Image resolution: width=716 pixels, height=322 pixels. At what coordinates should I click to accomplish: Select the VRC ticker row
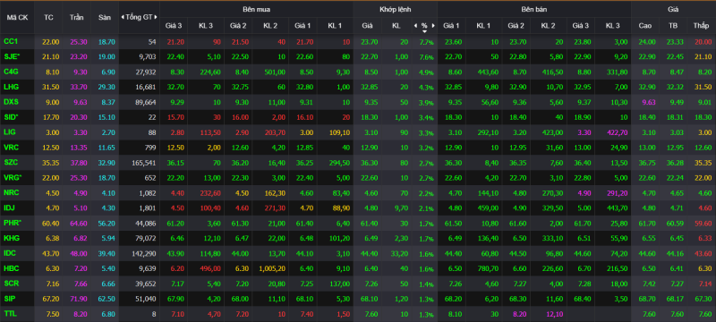click(11, 148)
